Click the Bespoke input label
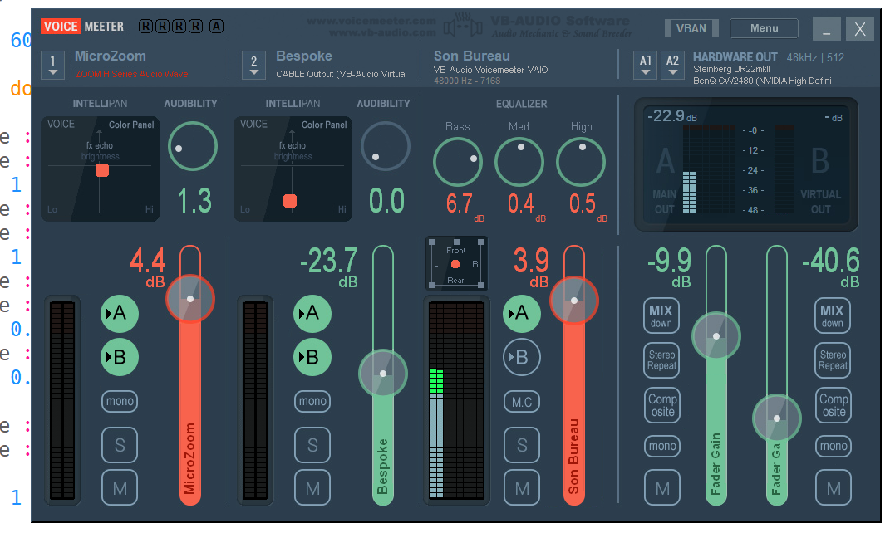This screenshot has height=533, width=895. 303,56
